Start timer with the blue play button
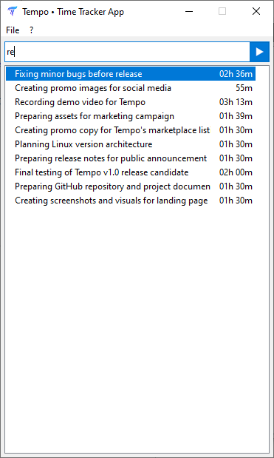Viewport: 274px width, 458px height. click(259, 52)
